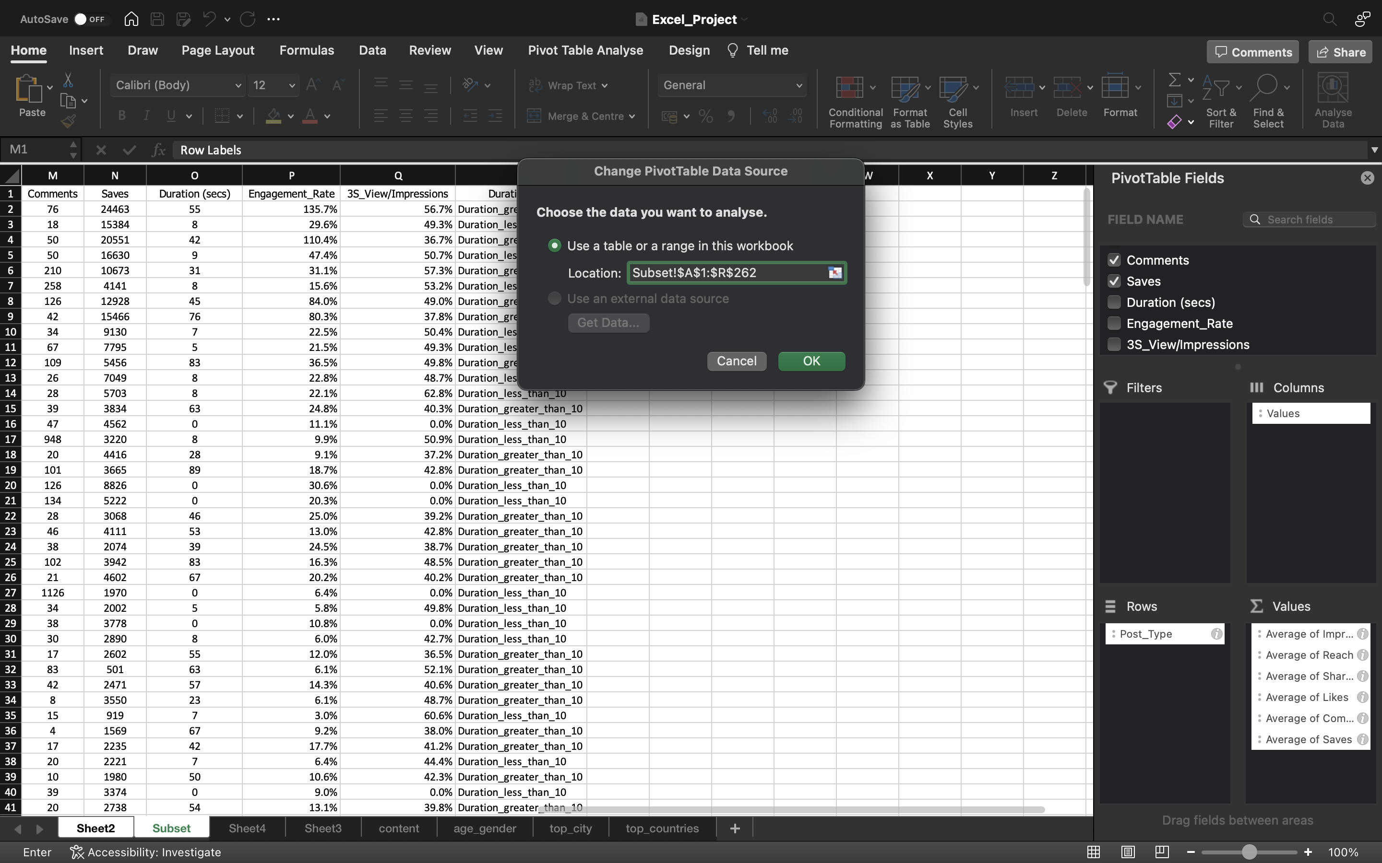The image size is (1382, 863).
Task: Click the Delete cells icon
Action: [1067, 87]
